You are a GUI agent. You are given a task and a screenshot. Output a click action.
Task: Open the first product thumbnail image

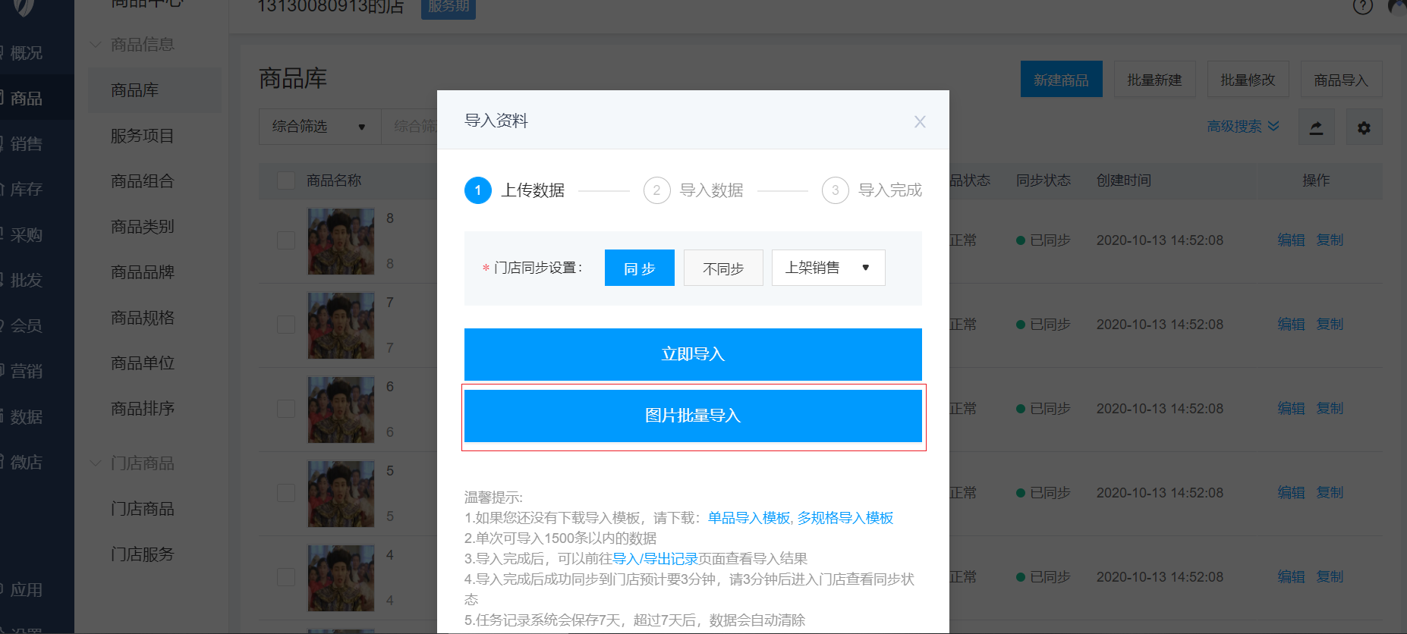click(341, 241)
